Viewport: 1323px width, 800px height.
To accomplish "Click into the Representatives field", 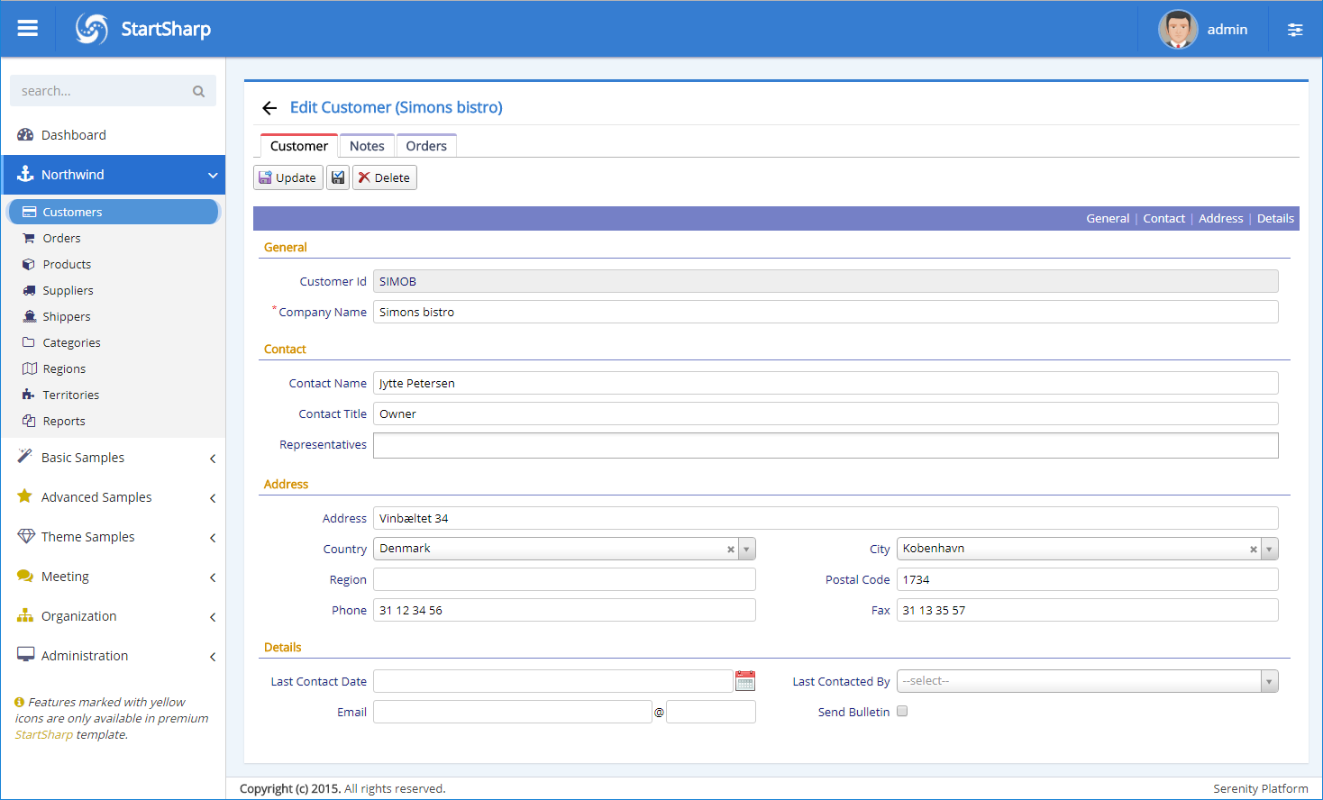I will click(x=826, y=445).
